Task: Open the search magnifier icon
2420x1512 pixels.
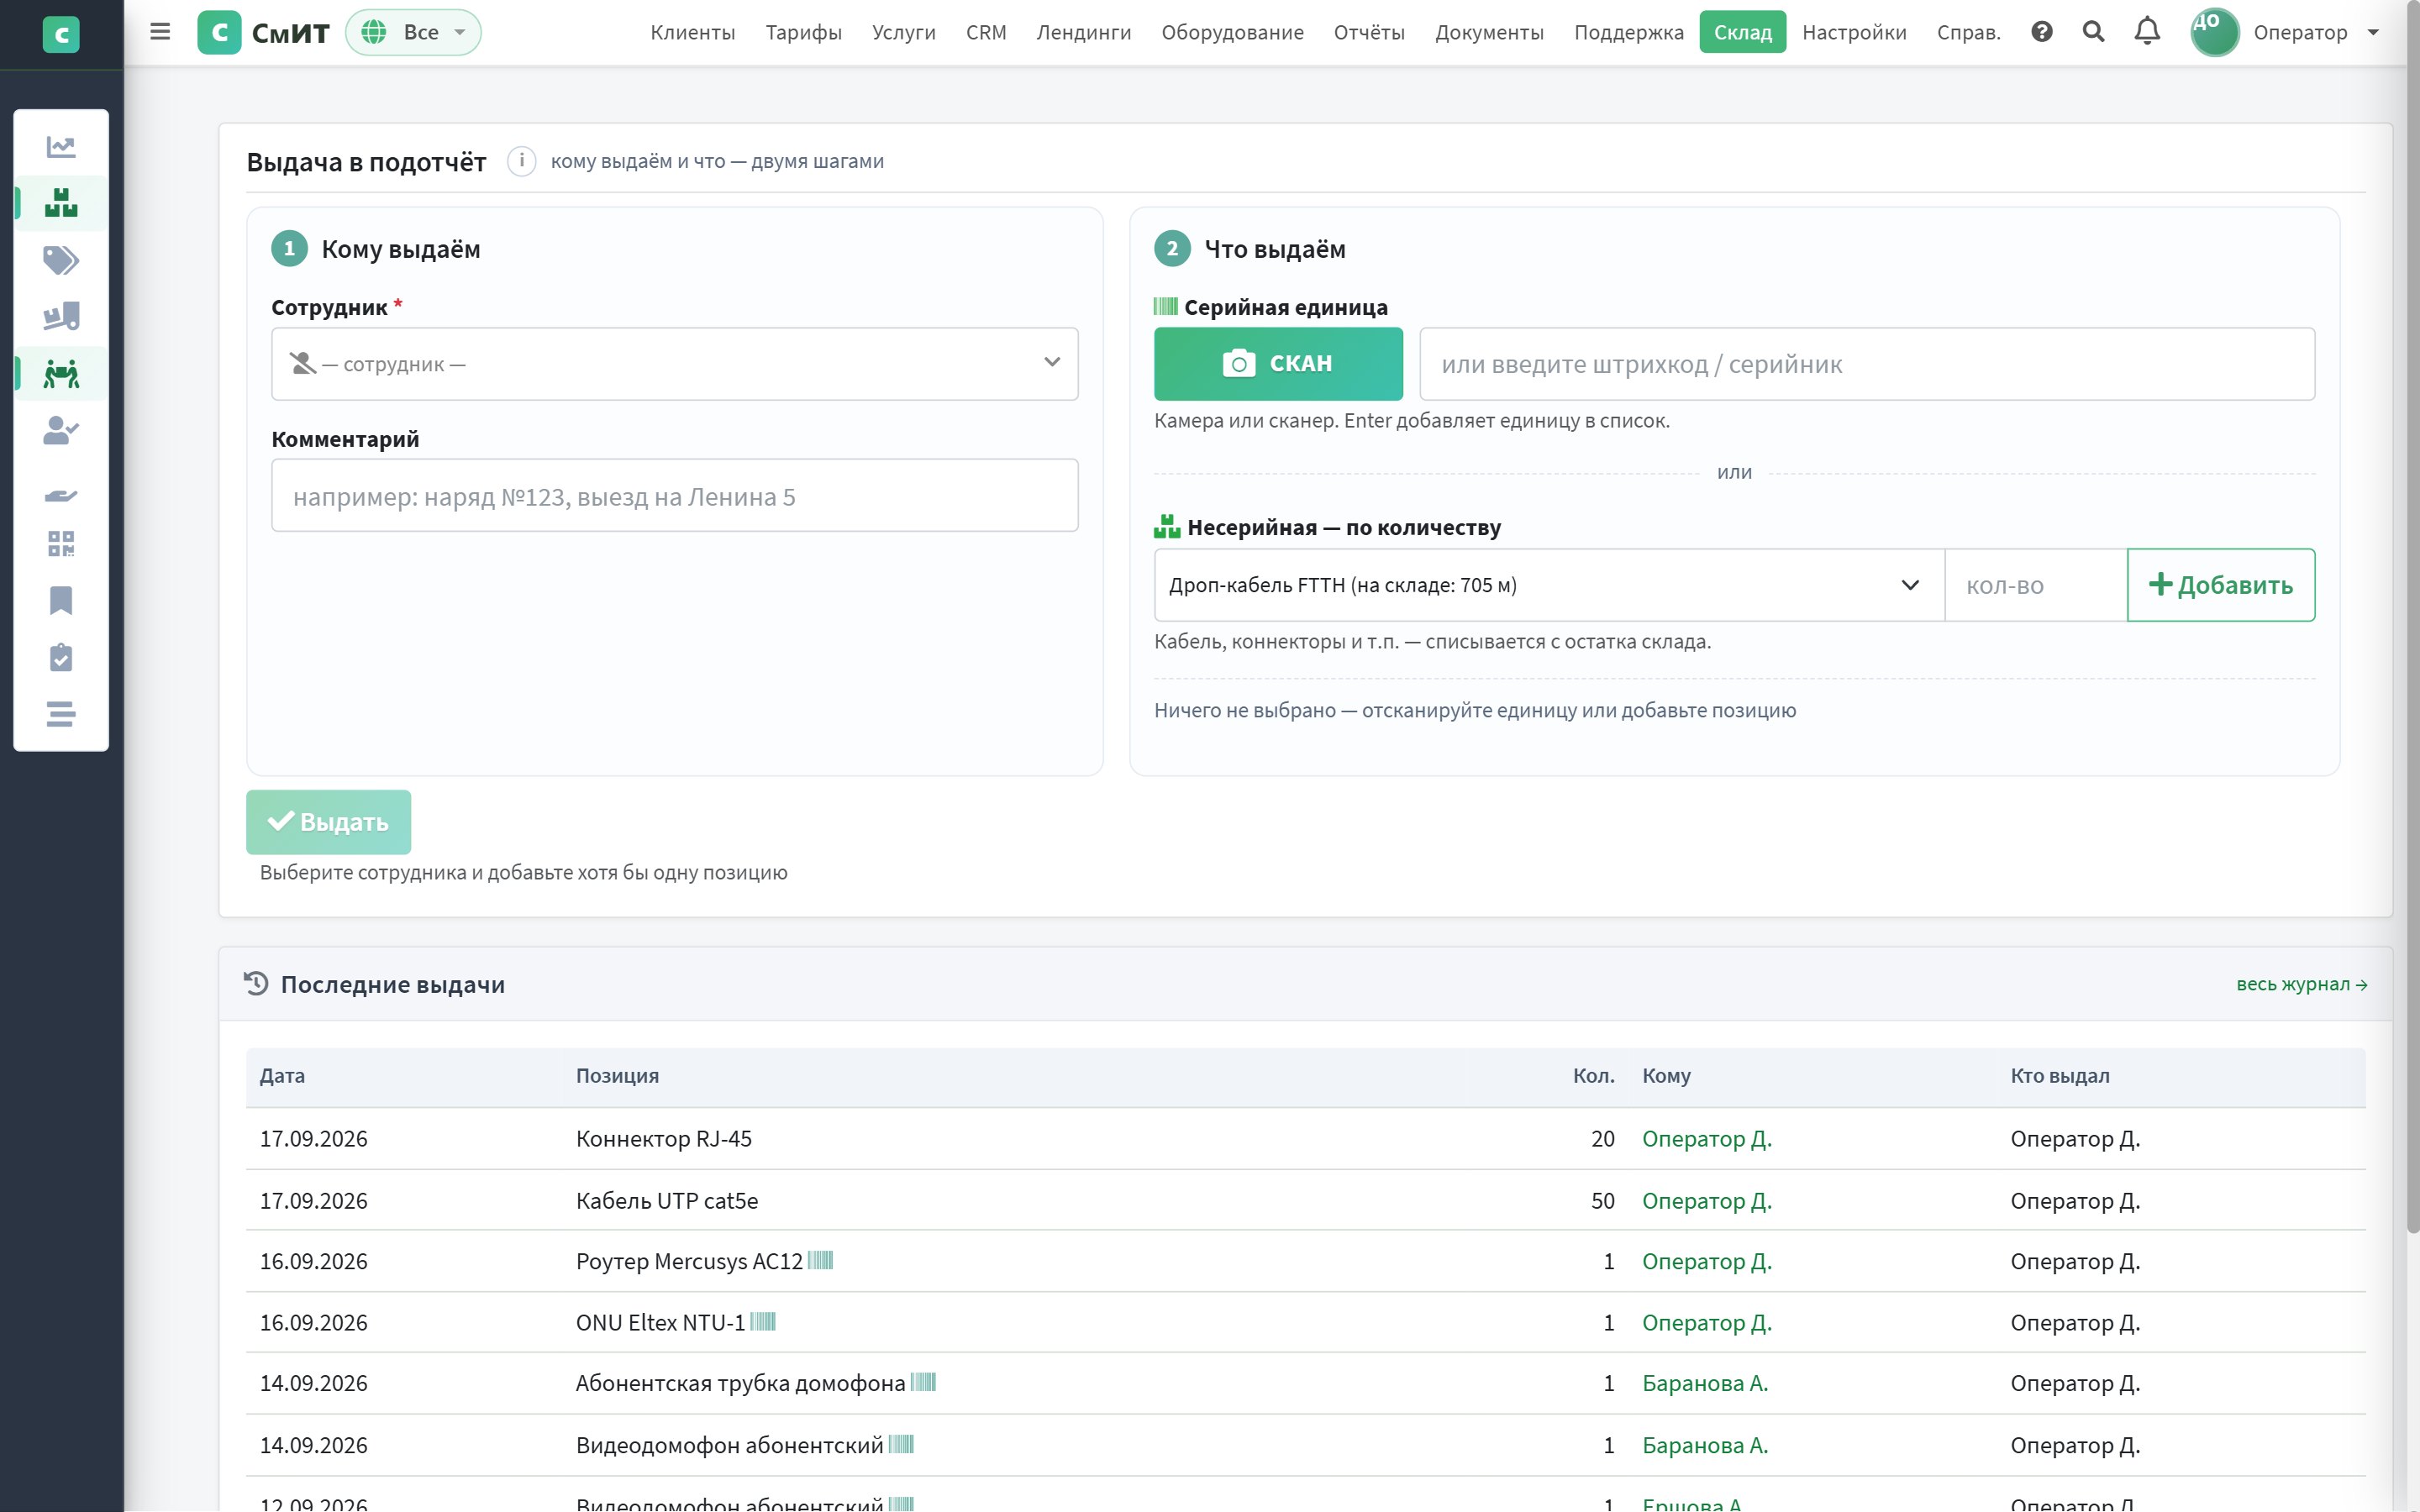Action: point(2093,32)
